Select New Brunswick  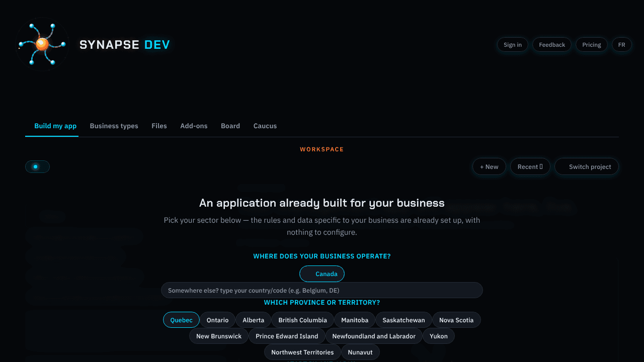pos(219,336)
